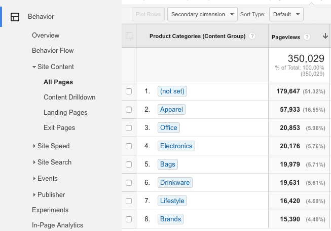331x231 pixels.
Task: Click the Pageviews column header
Action: [285, 37]
